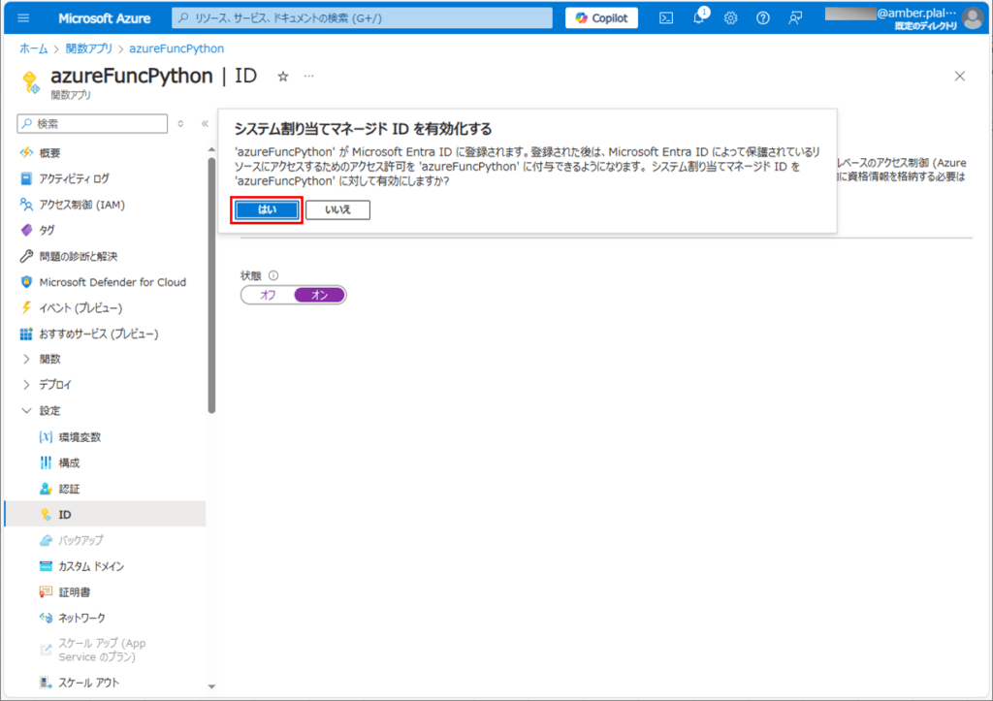Favorite azureFuncPython with the star icon
Screen dimensions: 993x701
click(283, 76)
